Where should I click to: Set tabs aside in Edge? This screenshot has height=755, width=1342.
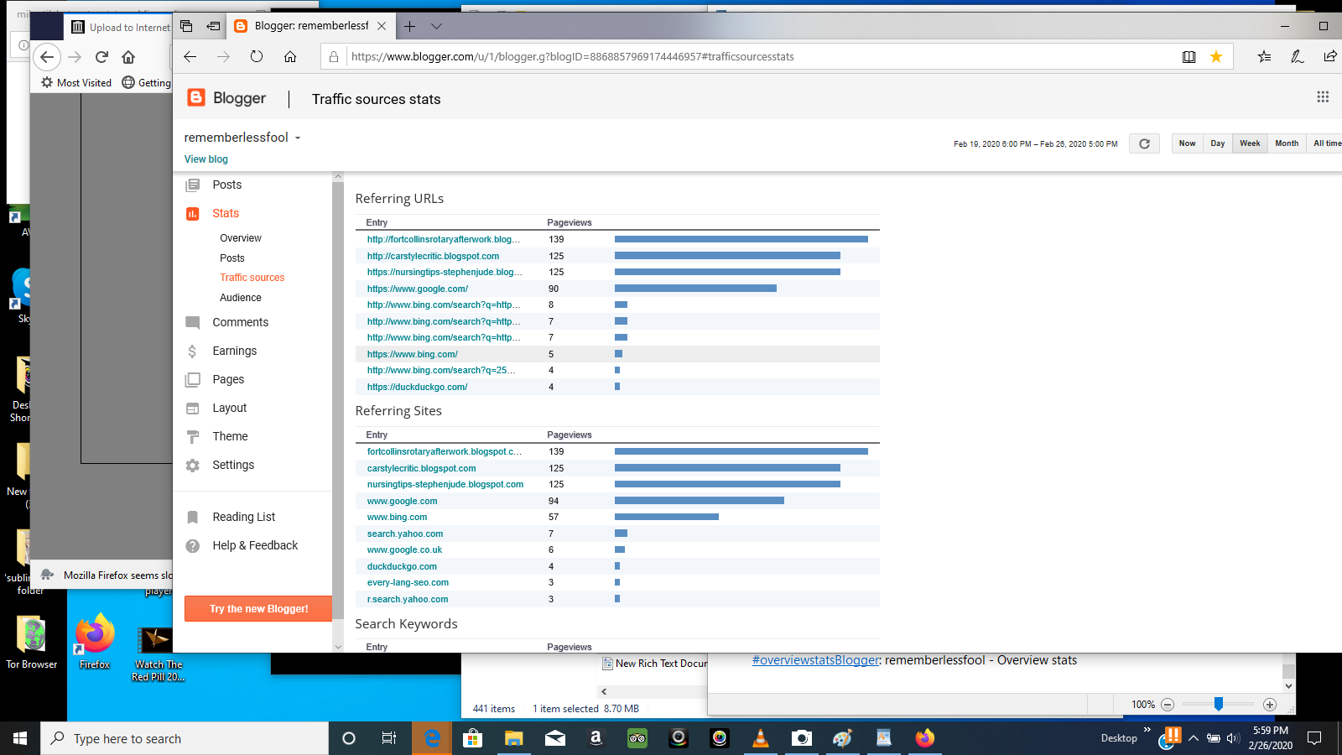pos(213,26)
